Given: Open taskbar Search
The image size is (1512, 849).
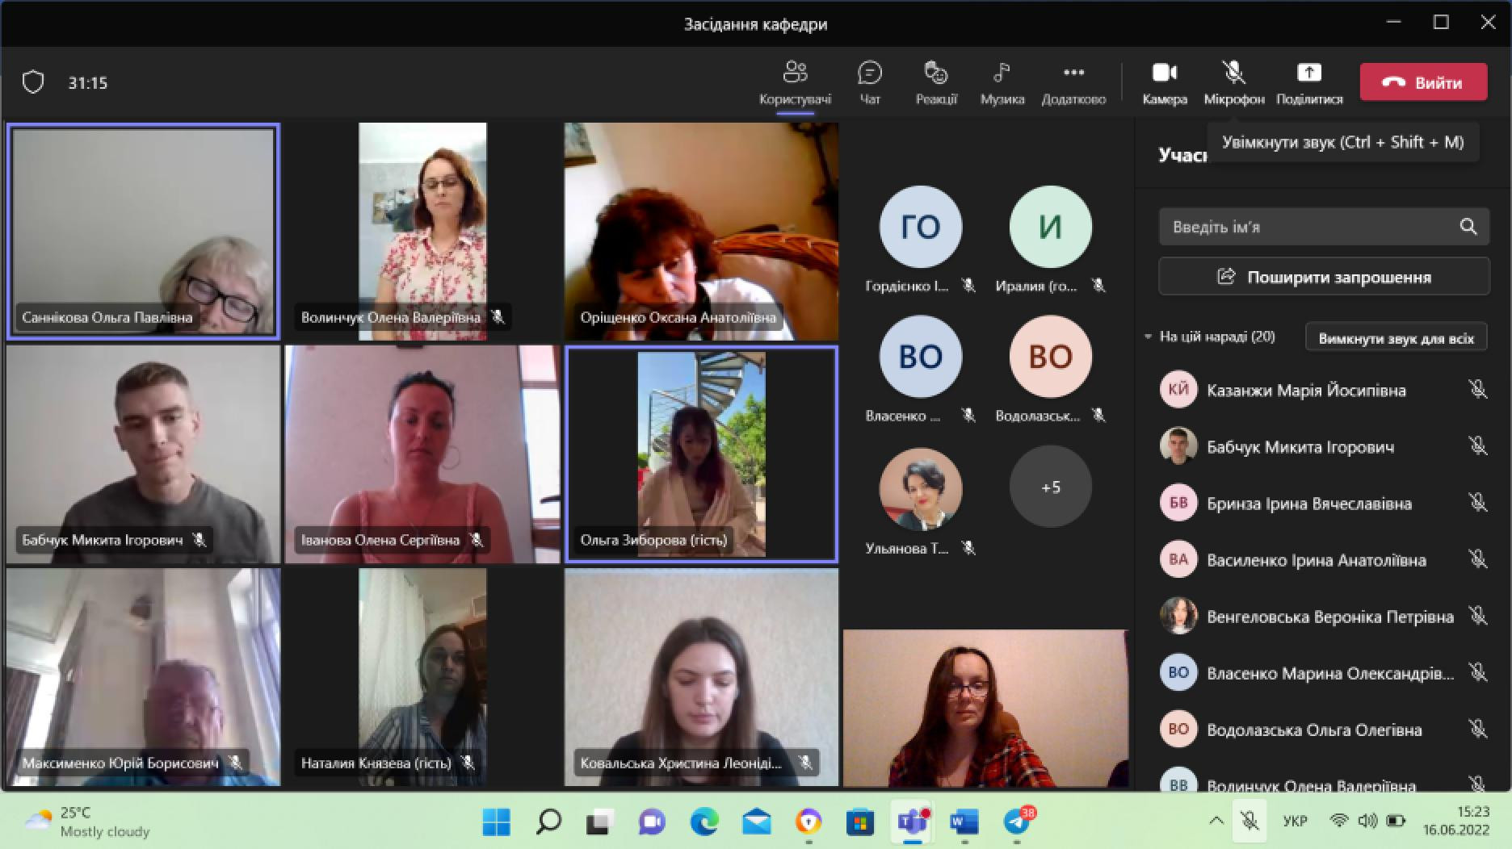Looking at the screenshot, I should (x=548, y=822).
